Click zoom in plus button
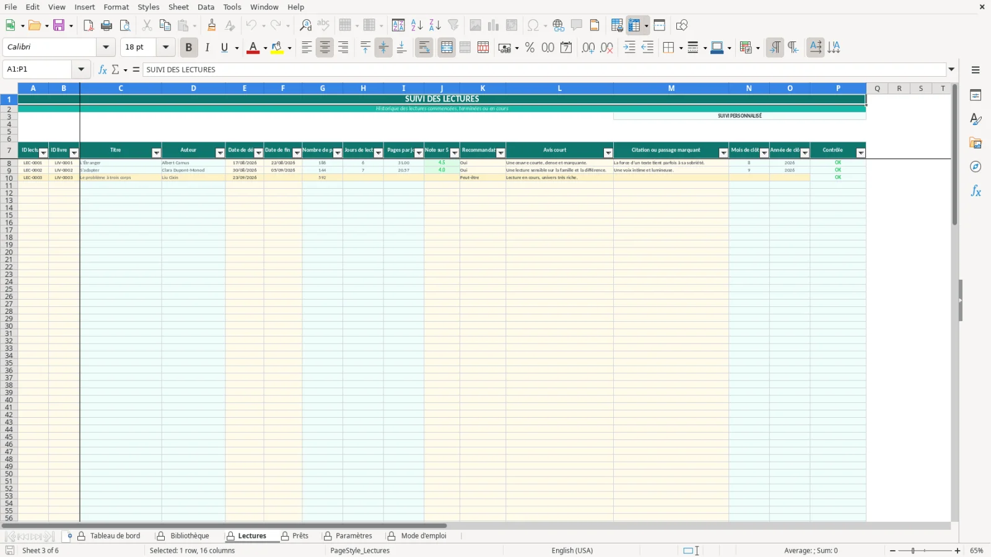This screenshot has width=991, height=557. (x=958, y=550)
